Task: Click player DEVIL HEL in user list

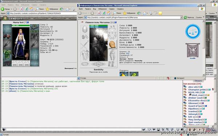Action: tap(194, 92)
